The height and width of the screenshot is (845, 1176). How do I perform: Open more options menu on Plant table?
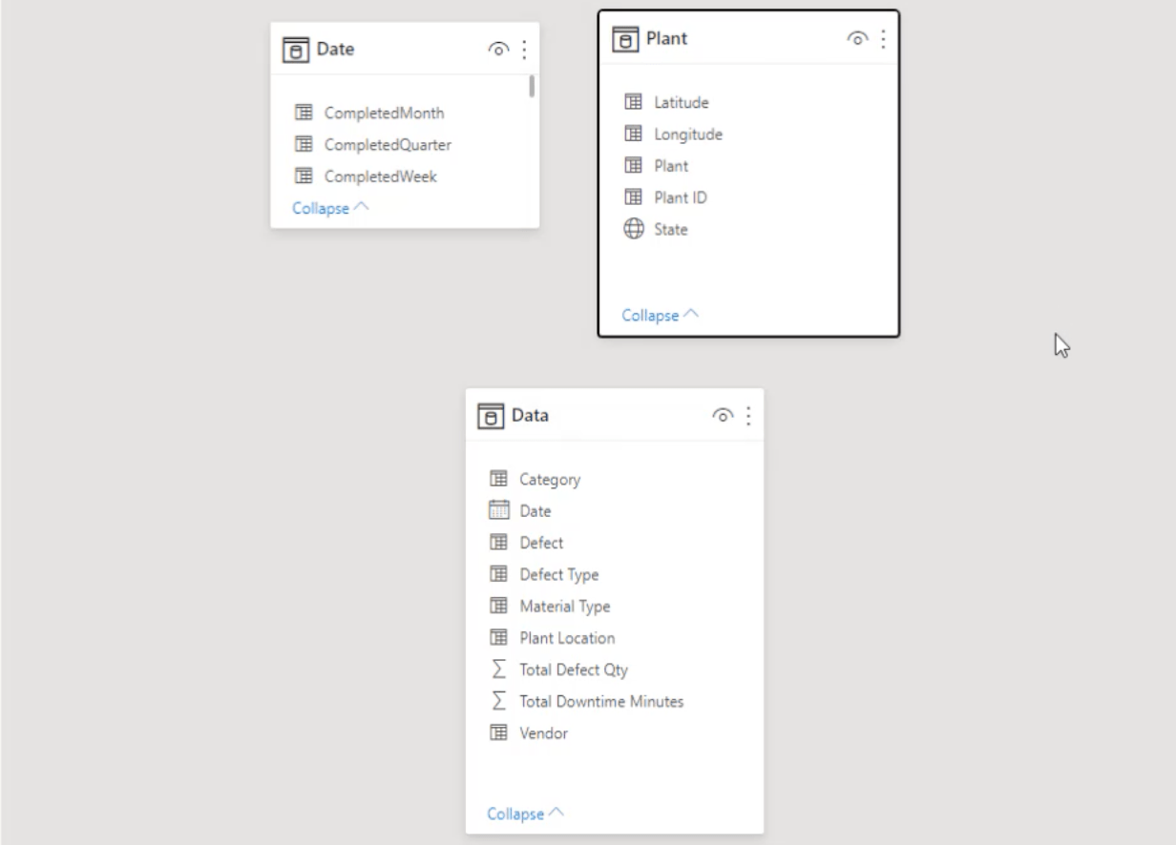(883, 39)
